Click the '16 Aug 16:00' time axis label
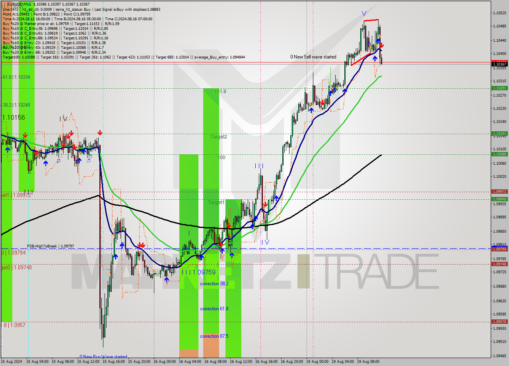The height and width of the screenshot is (366, 509). 266,362
